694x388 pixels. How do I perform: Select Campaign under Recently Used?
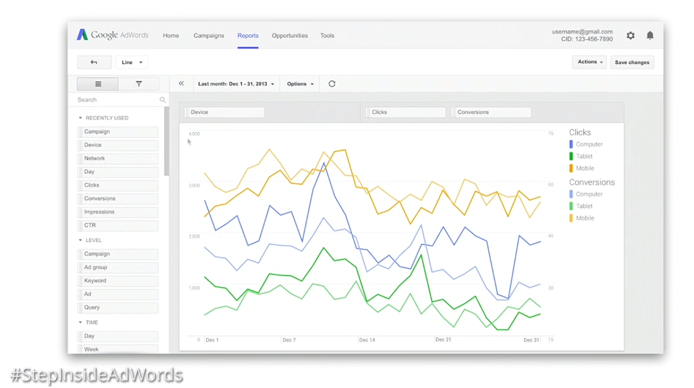coord(118,132)
